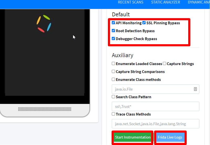The image size is (210, 145).
Task: Open RECENT SCANS menu item
Action: 130,2
